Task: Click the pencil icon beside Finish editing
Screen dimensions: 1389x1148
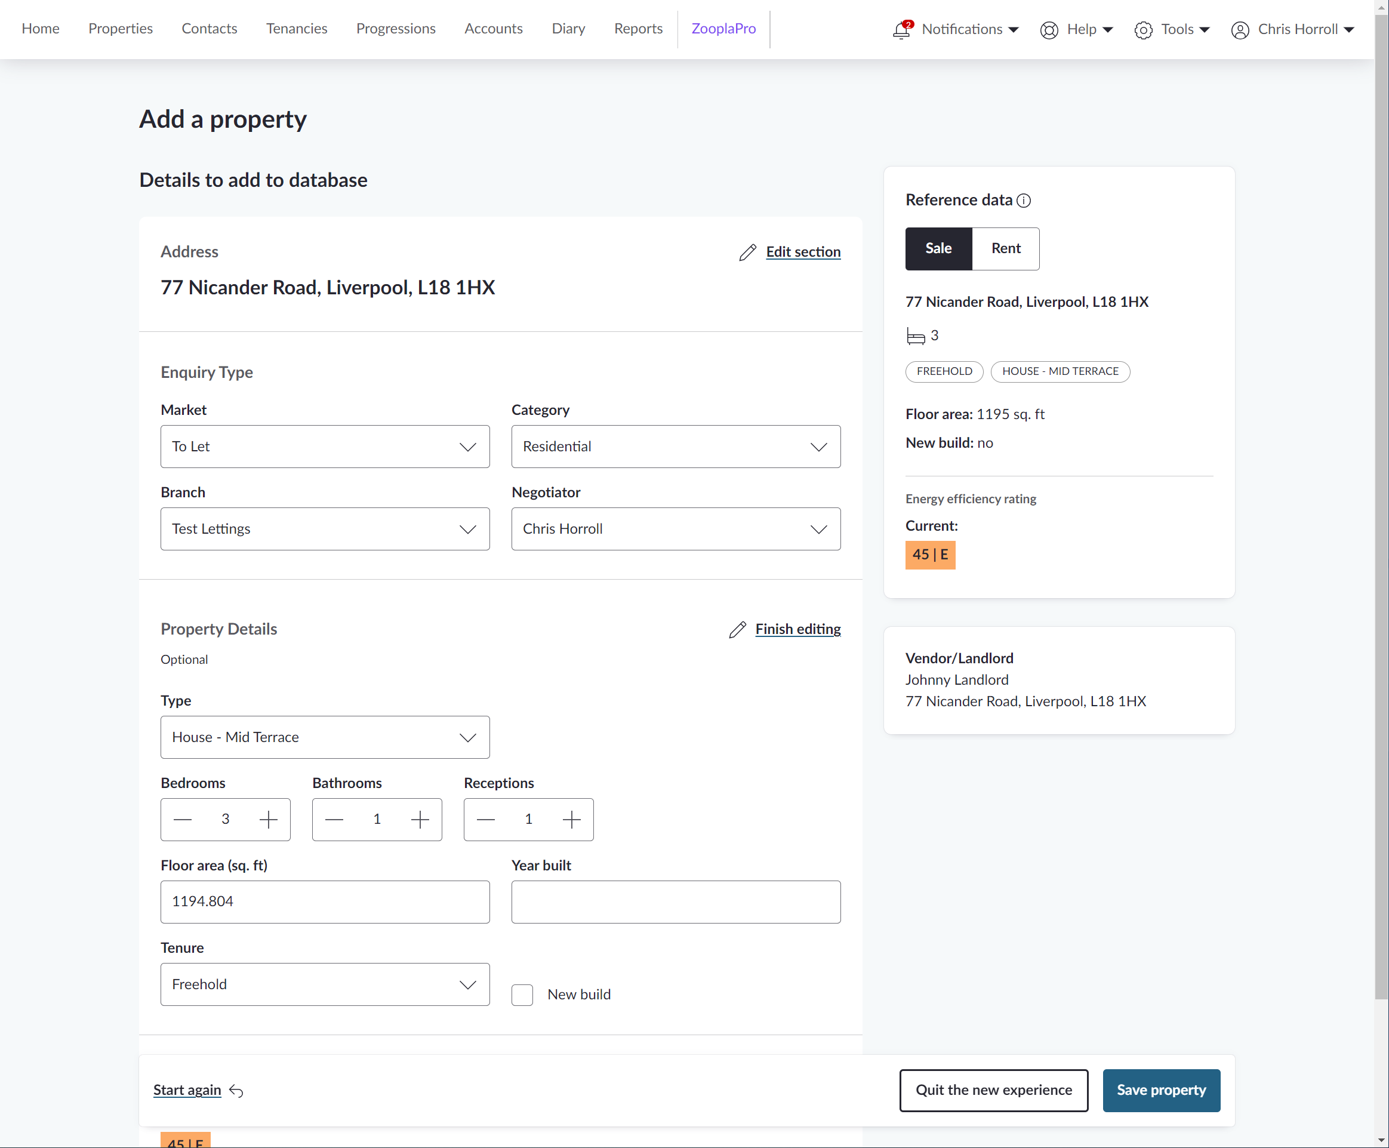Action: (x=737, y=630)
